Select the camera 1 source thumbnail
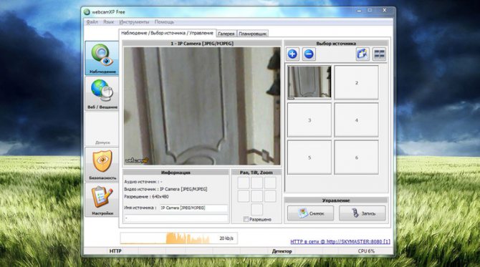480x267 pixels. (309, 82)
